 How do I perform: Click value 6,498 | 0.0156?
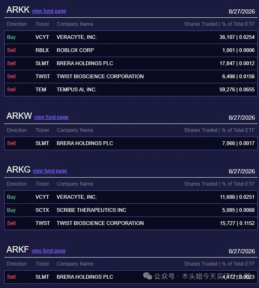pos(238,77)
